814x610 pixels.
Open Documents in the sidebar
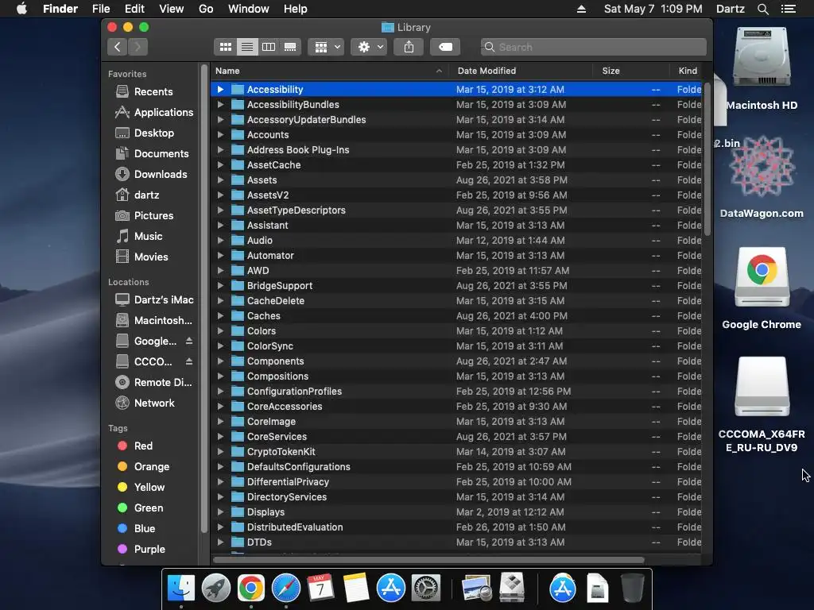pyautogui.click(x=152, y=154)
